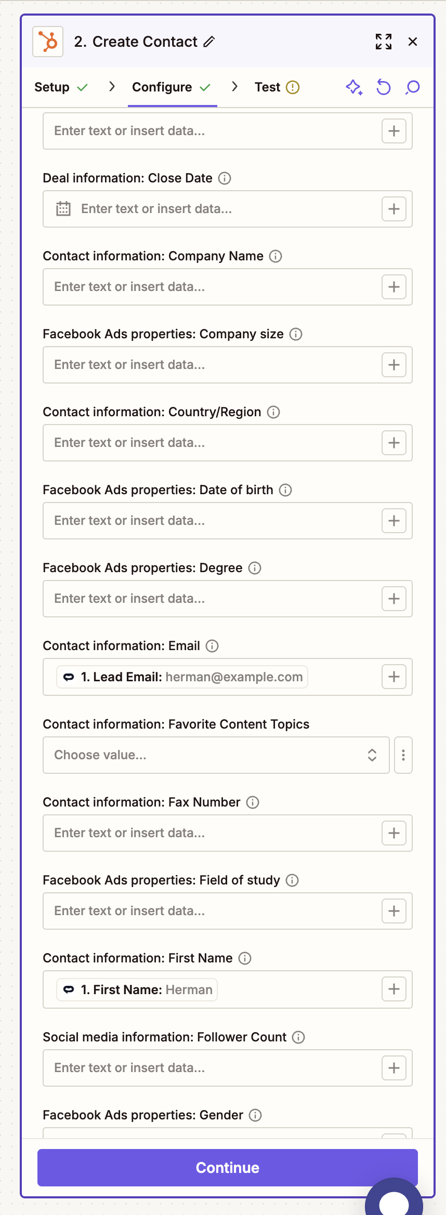Image resolution: width=446 pixels, height=1215 pixels.
Task: Open the Favorite Content Topics dropdown
Action: (x=216, y=755)
